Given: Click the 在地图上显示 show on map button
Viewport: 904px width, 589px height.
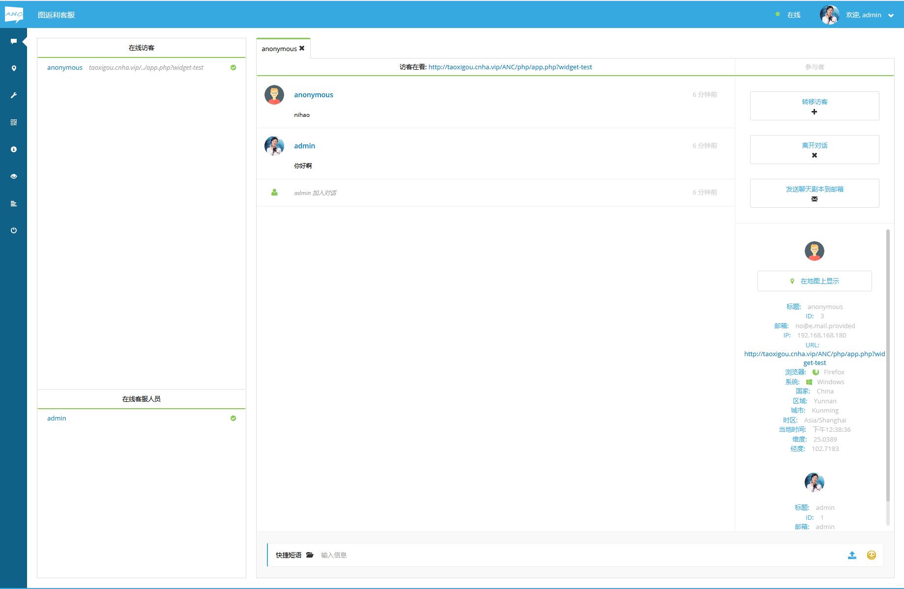Looking at the screenshot, I should [x=814, y=281].
